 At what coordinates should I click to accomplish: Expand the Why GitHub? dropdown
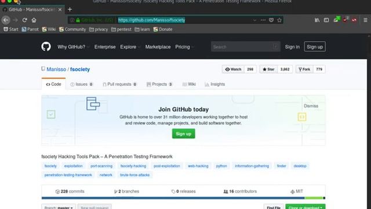(x=74, y=47)
